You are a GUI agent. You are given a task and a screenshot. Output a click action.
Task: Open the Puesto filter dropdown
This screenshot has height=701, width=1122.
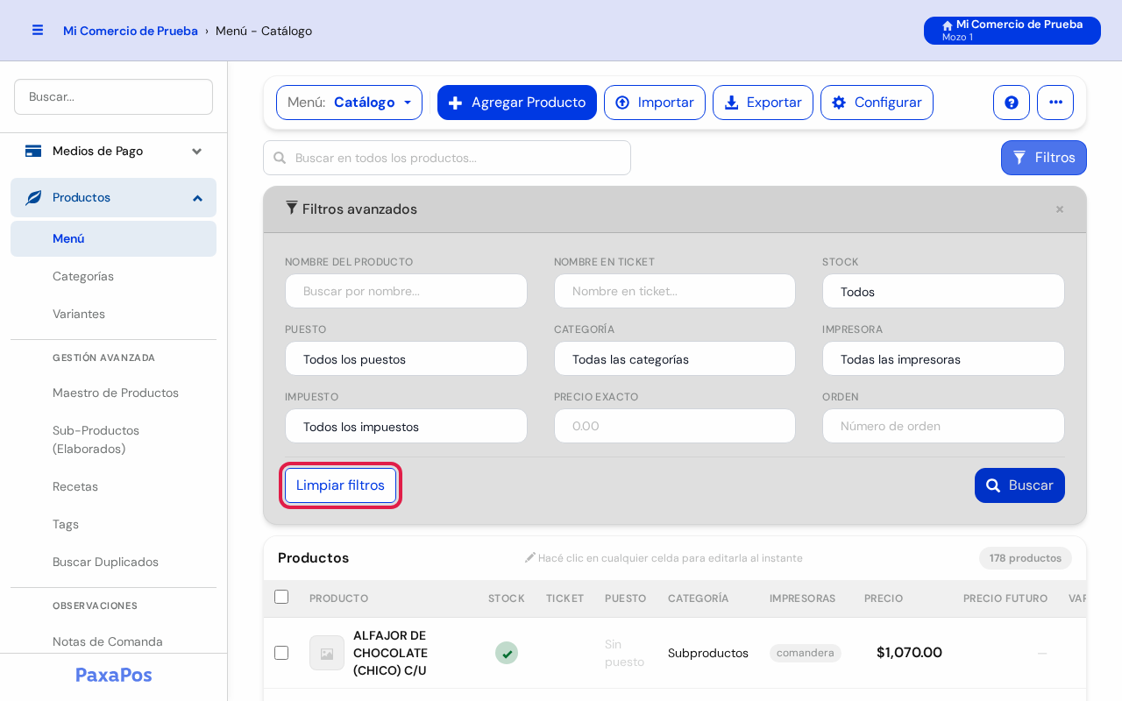pyautogui.click(x=406, y=358)
